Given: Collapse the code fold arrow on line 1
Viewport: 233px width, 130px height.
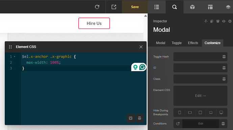Looking at the screenshot, I should [15, 57].
